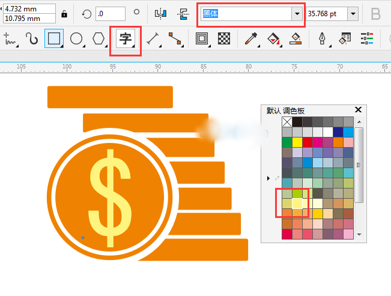Activate the Color Eyedropper tool
391x296 pixels.
[251, 40]
